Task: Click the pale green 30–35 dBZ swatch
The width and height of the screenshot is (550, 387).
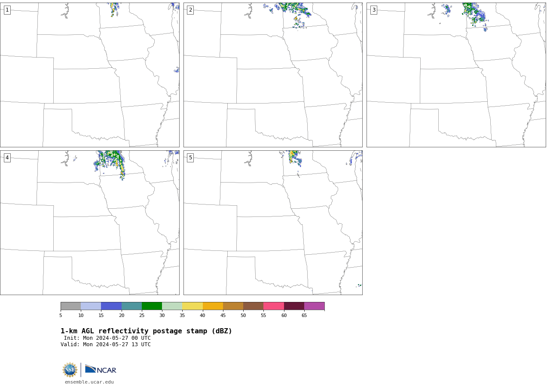Action: (x=172, y=306)
